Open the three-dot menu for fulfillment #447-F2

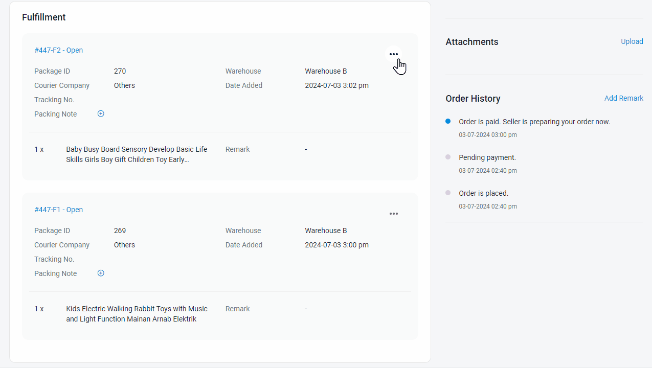393,54
